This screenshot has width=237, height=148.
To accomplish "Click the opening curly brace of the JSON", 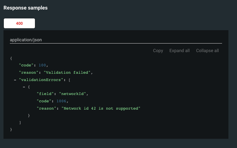I will pos(11,58).
